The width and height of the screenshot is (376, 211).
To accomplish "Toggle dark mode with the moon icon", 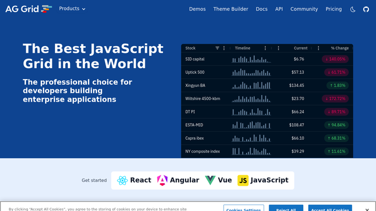I will (x=352, y=9).
